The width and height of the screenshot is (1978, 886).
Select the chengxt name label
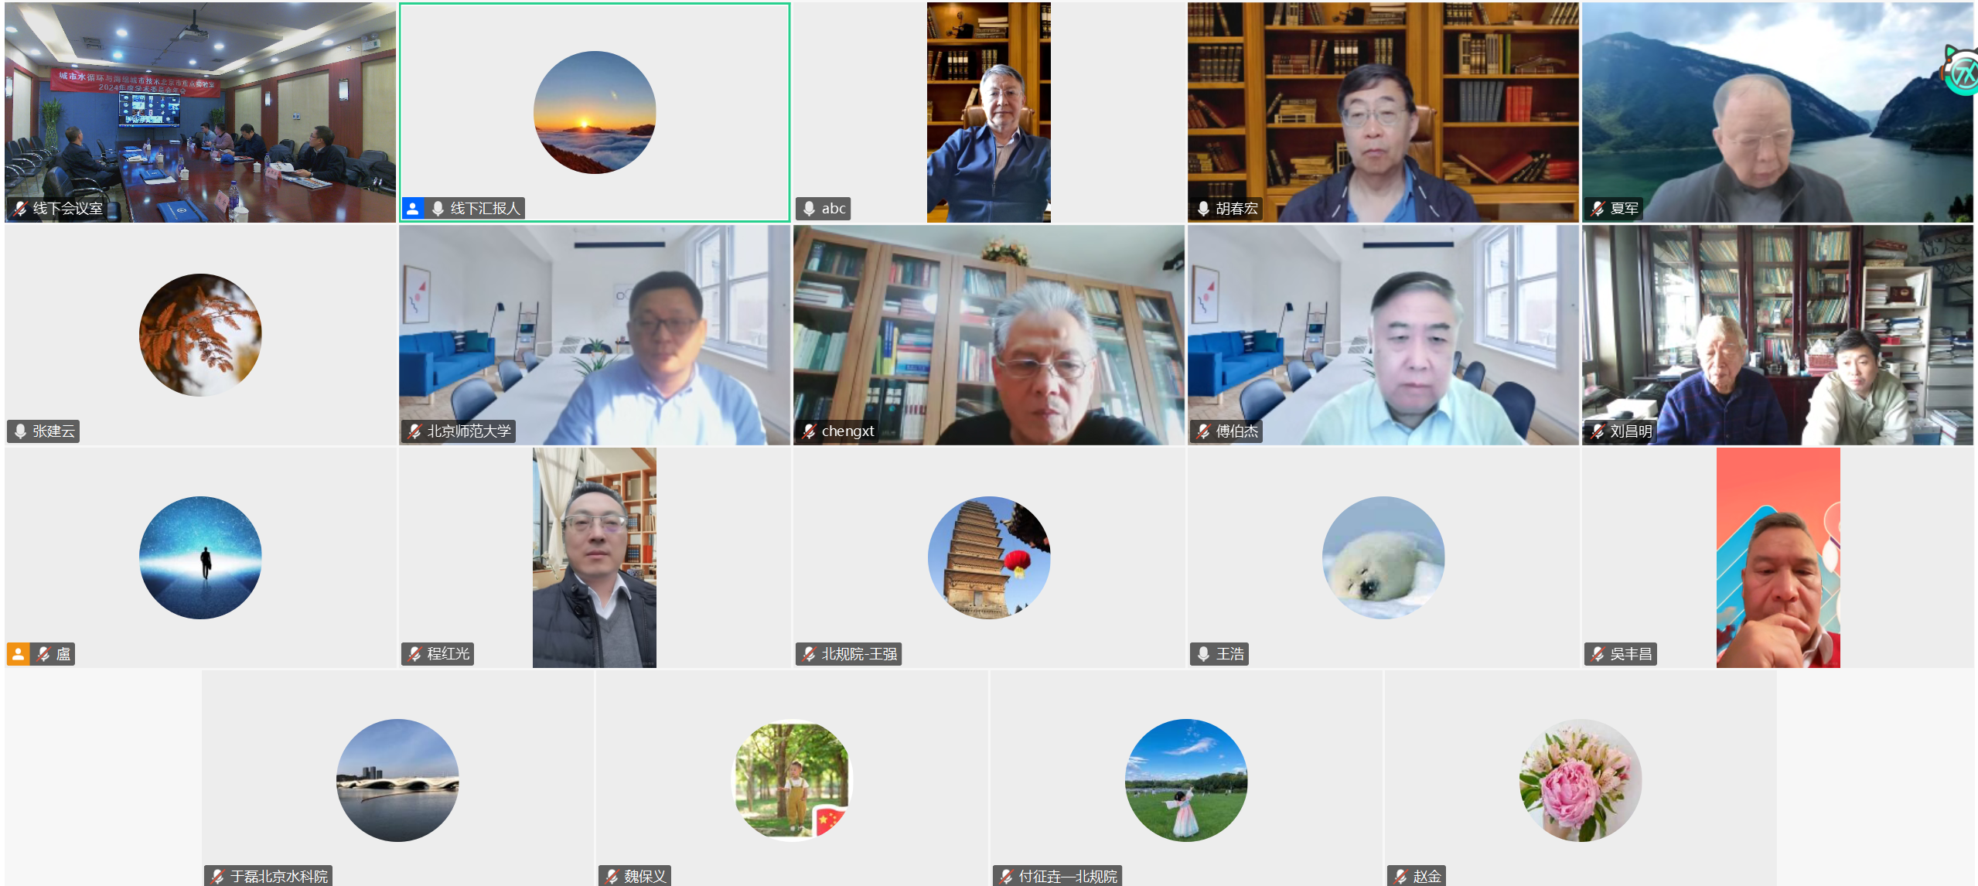point(847,431)
